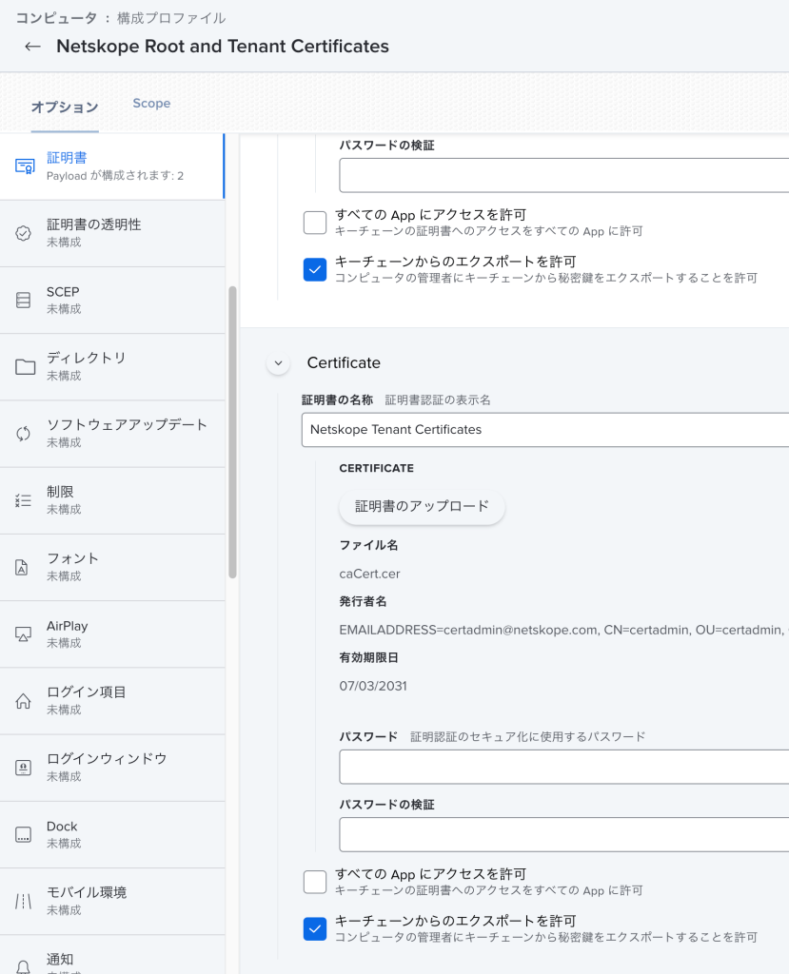
Task: Click the file name caCert.cer
Action: click(x=370, y=574)
